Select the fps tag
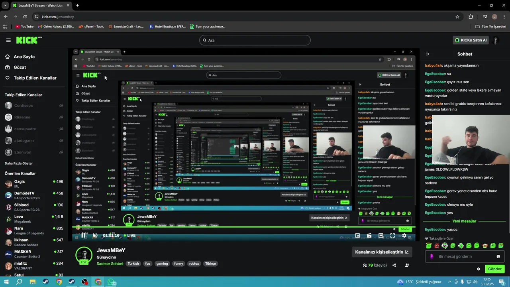This screenshot has width=510, height=287. [148, 263]
